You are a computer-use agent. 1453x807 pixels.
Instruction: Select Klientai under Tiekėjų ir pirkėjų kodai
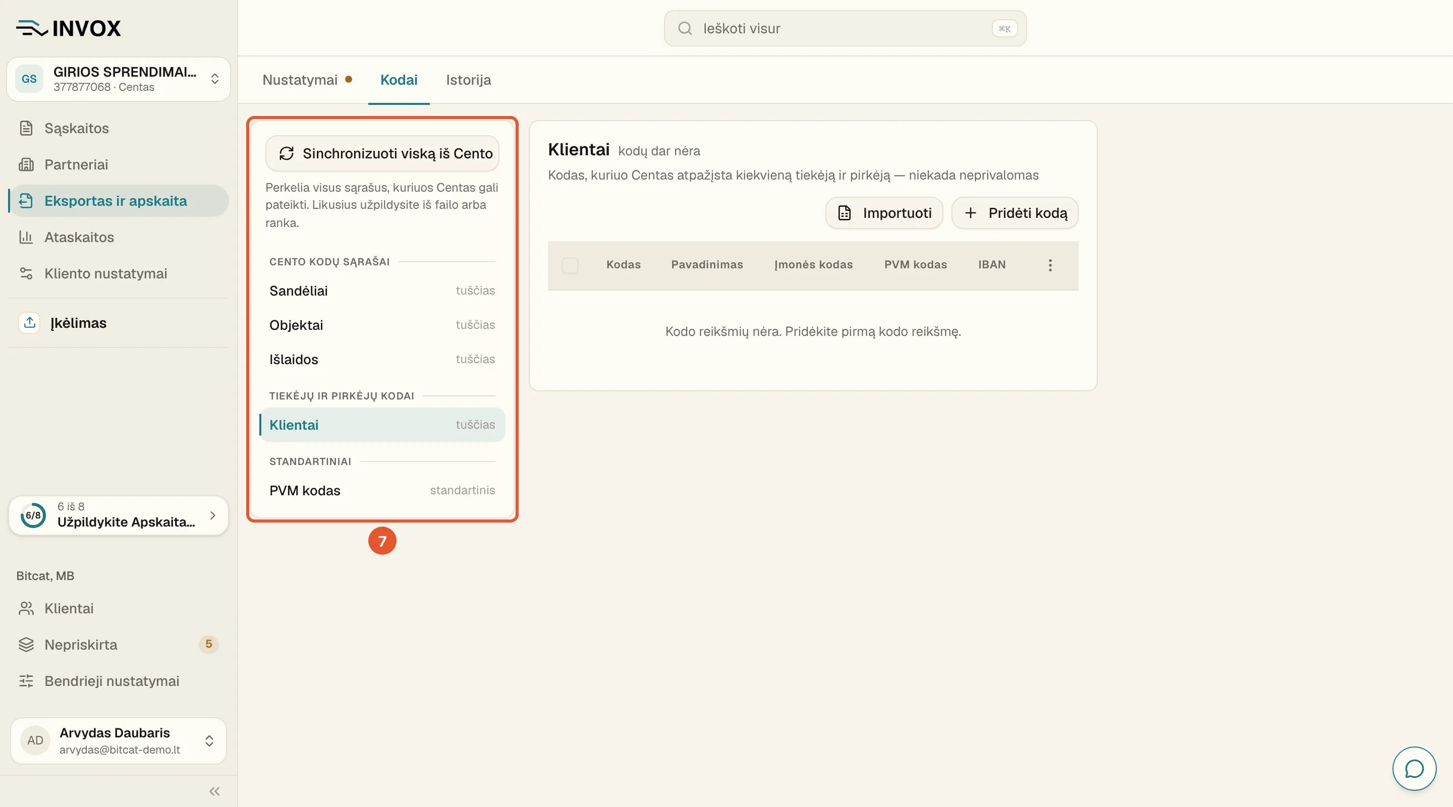click(382, 425)
